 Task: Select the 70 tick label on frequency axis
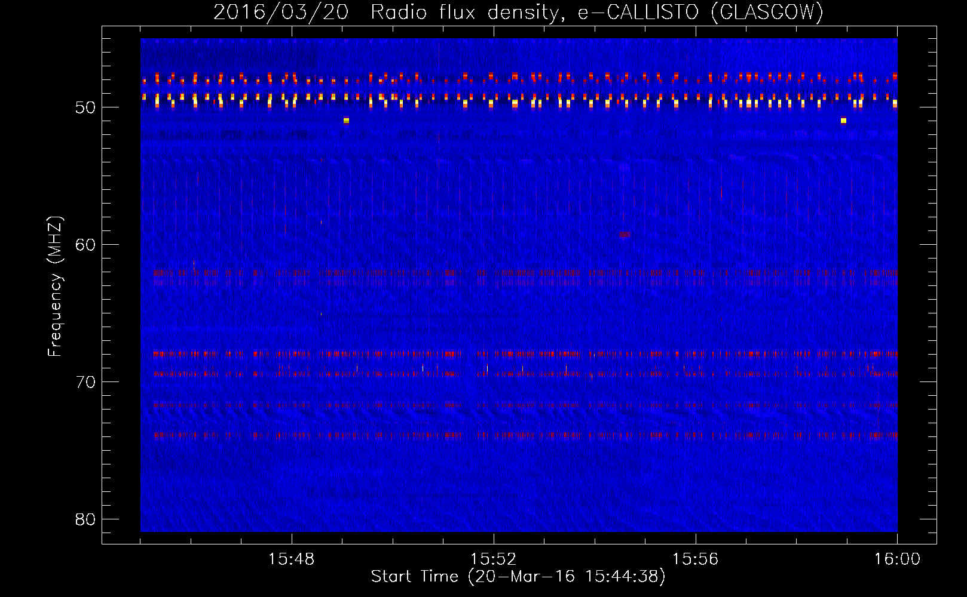click(x=85, y=382)
